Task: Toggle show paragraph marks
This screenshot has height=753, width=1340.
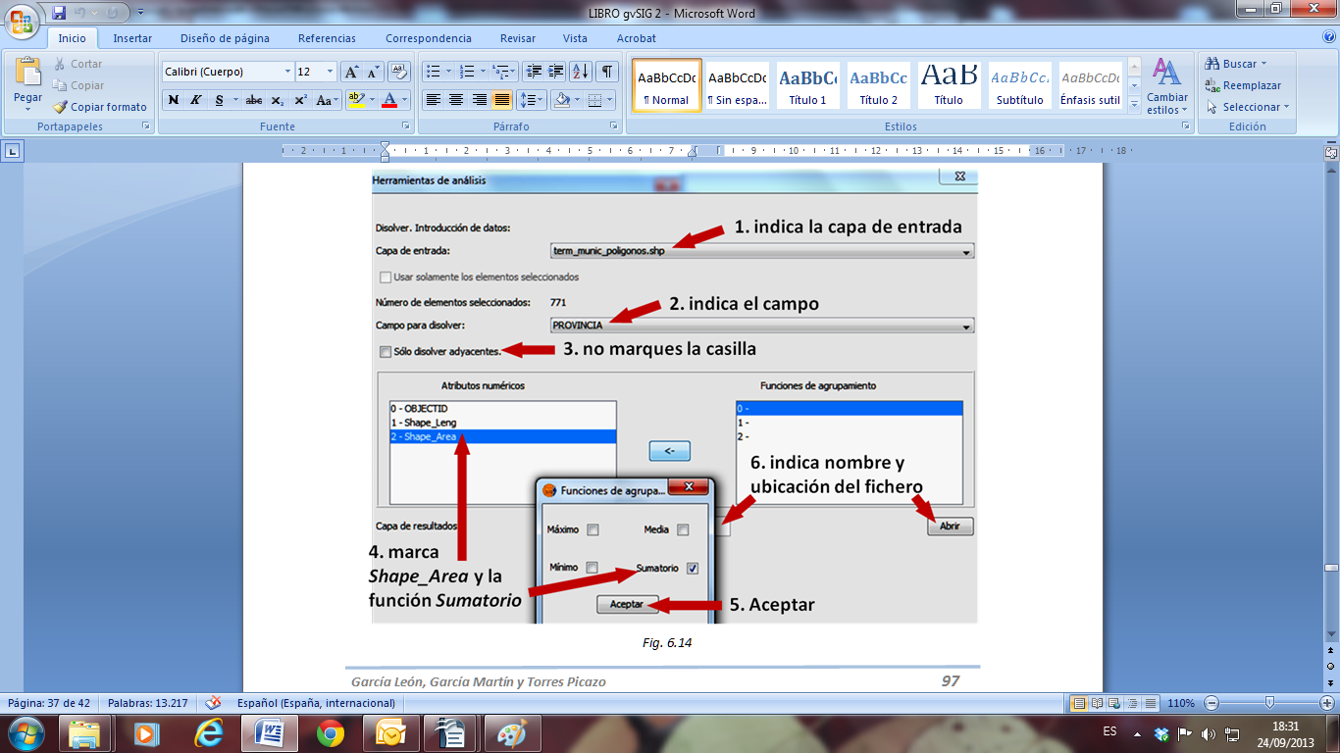Action: pos(608,72)
